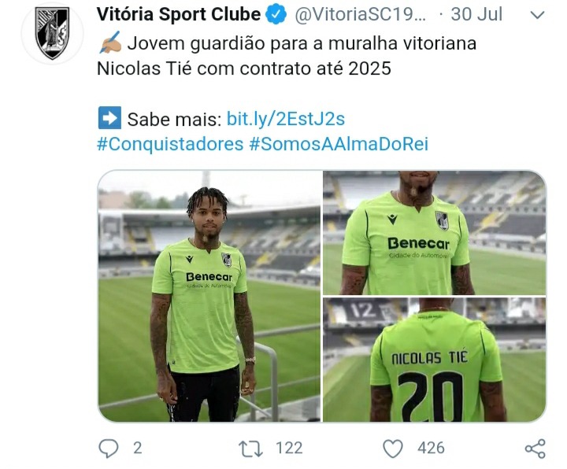Image resolution: width=567 pixels, height=469 pixels.
Task: Open the full-body player photo
Action: click(x=209, y=296)
